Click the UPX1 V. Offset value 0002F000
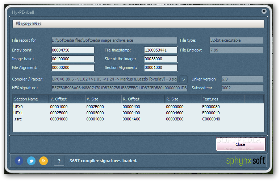 59,113
